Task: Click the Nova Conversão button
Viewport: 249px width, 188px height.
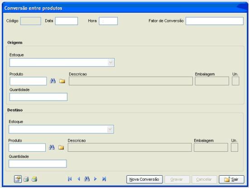Action: pos(144,179)
